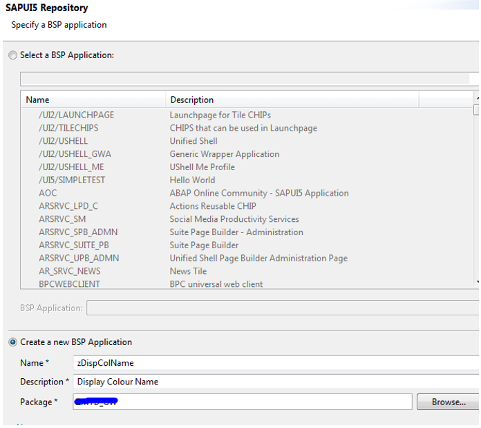The image size is (481, 428).
Task: Pick ARSRVC_LPD_C in the list
Action: [x=247, y=206]
